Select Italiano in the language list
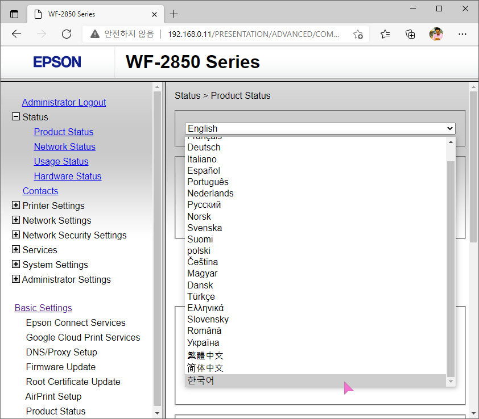Screen dimensions: 479x419 316,159
